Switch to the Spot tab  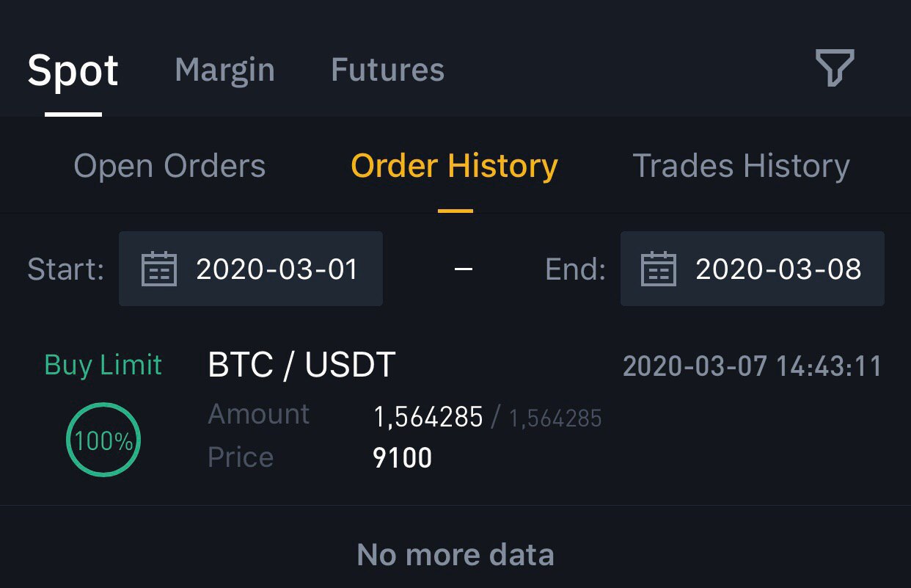pos(73,71)
